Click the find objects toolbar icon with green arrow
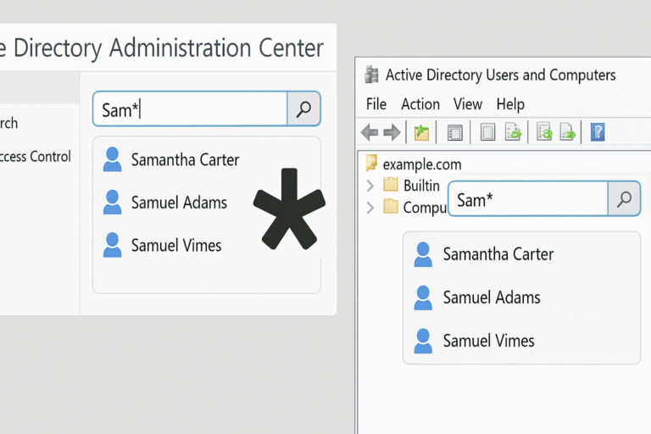The image size is (651, 434). click(x=513, y=131)
